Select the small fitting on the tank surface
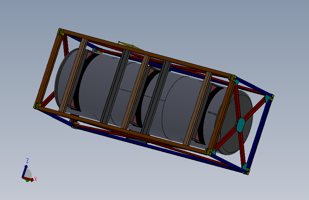This screenshot has width=309, height=200. (213, 113)
